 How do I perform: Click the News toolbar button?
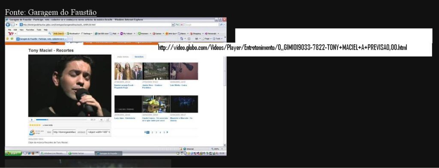182,33
